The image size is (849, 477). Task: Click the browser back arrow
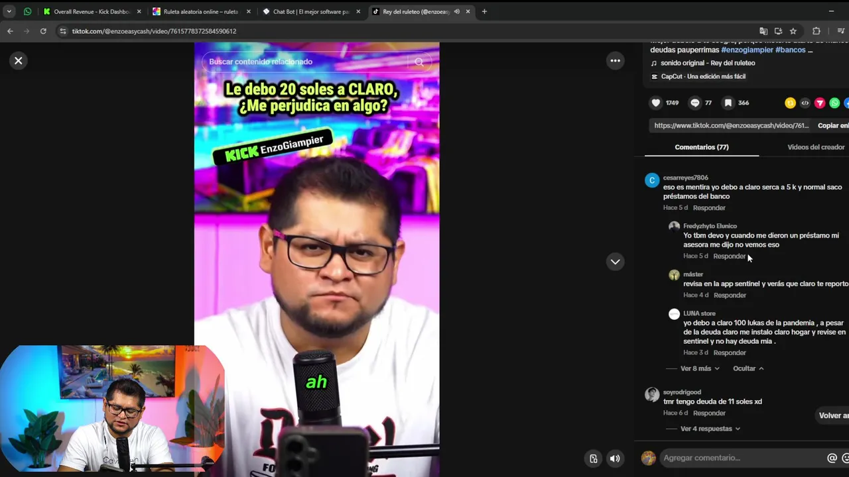(x=10, y=31)
